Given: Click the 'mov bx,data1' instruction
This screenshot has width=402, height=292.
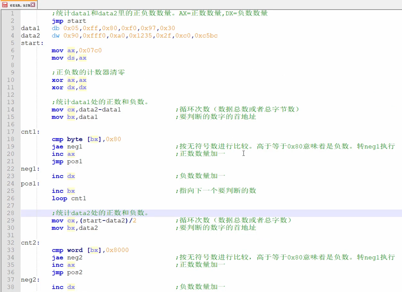Looking at the screenshot, I should click(x=75, y=117).
